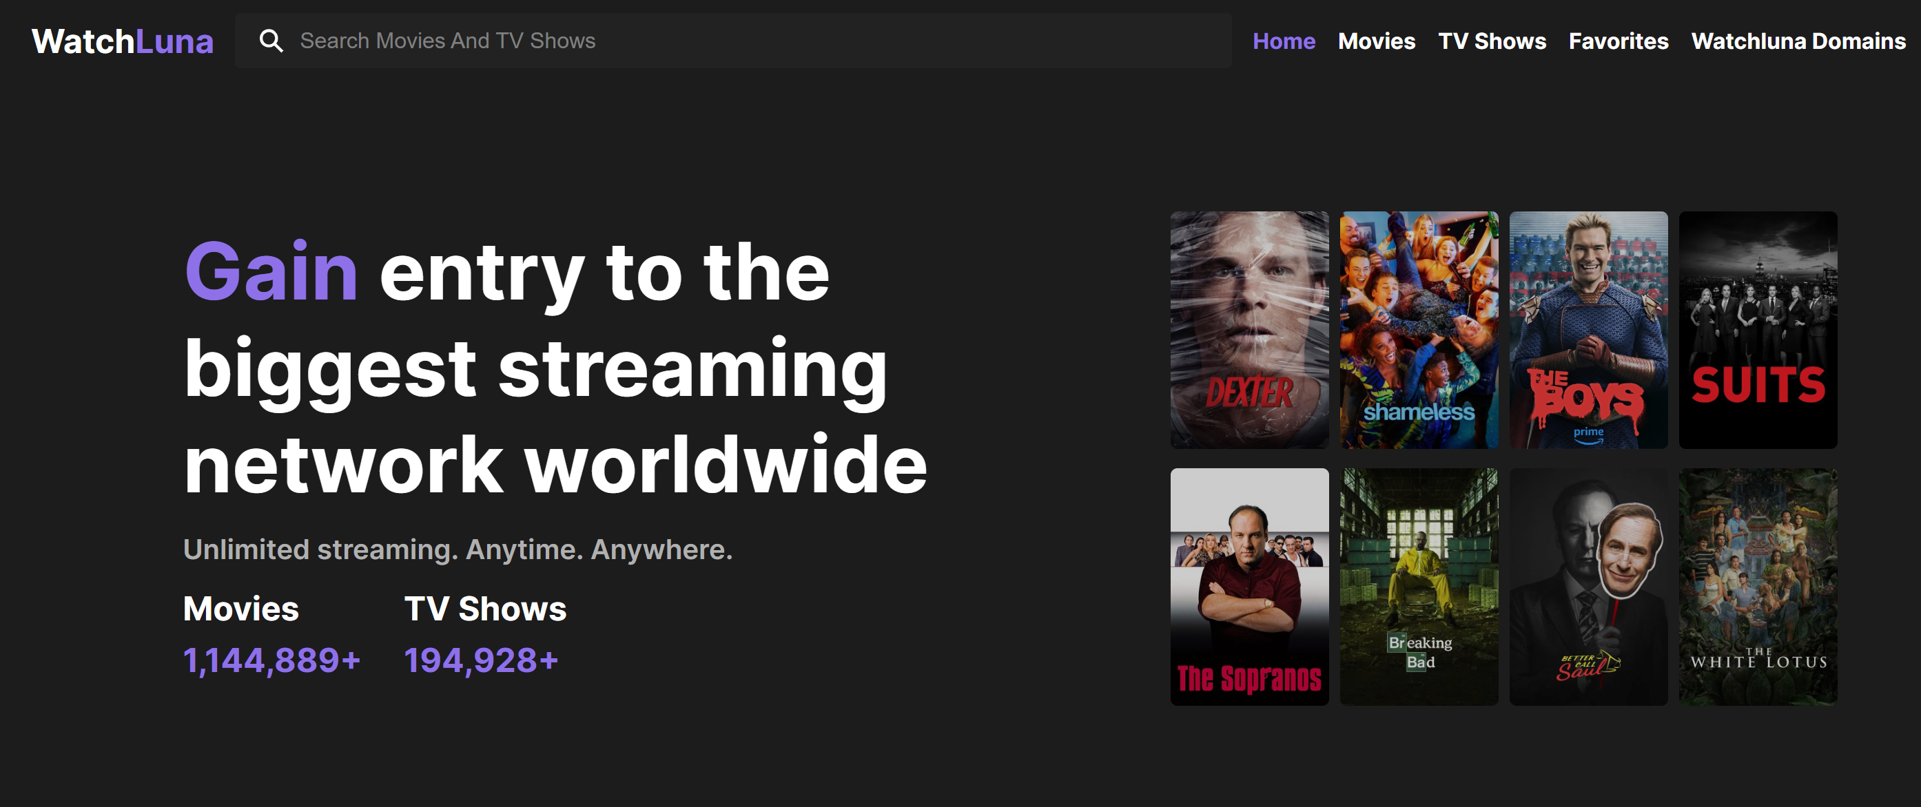Open the Better Call Saul poster
This screenshot has width=1921, height=807.
click(x=1588, y=587)
